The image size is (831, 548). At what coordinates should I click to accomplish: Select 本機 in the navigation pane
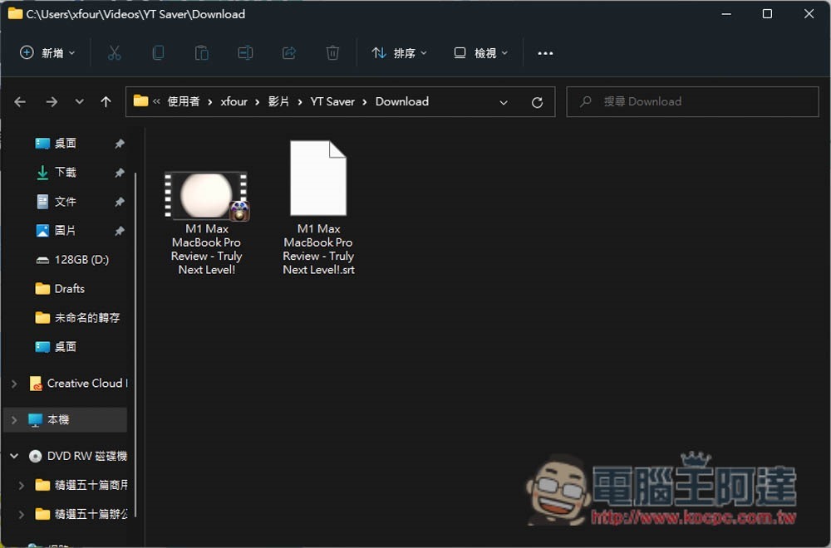pos(65,419)
